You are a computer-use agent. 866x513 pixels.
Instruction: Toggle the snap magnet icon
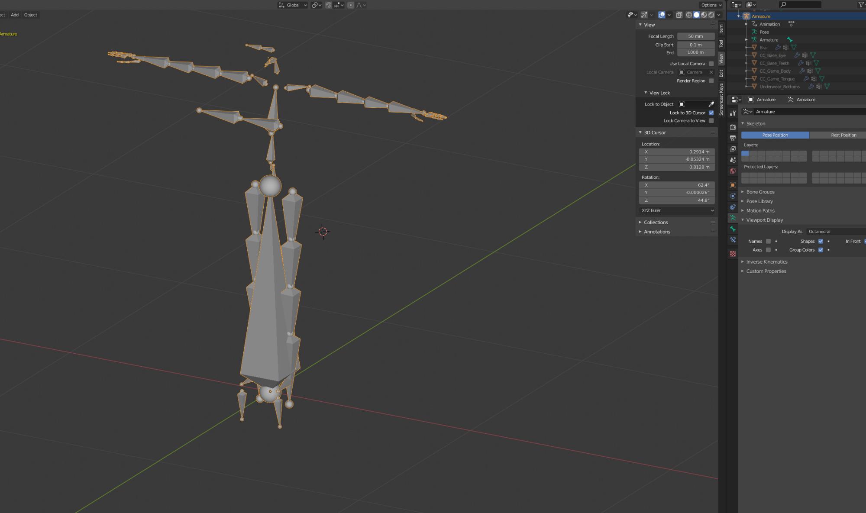tap(328, 5)
